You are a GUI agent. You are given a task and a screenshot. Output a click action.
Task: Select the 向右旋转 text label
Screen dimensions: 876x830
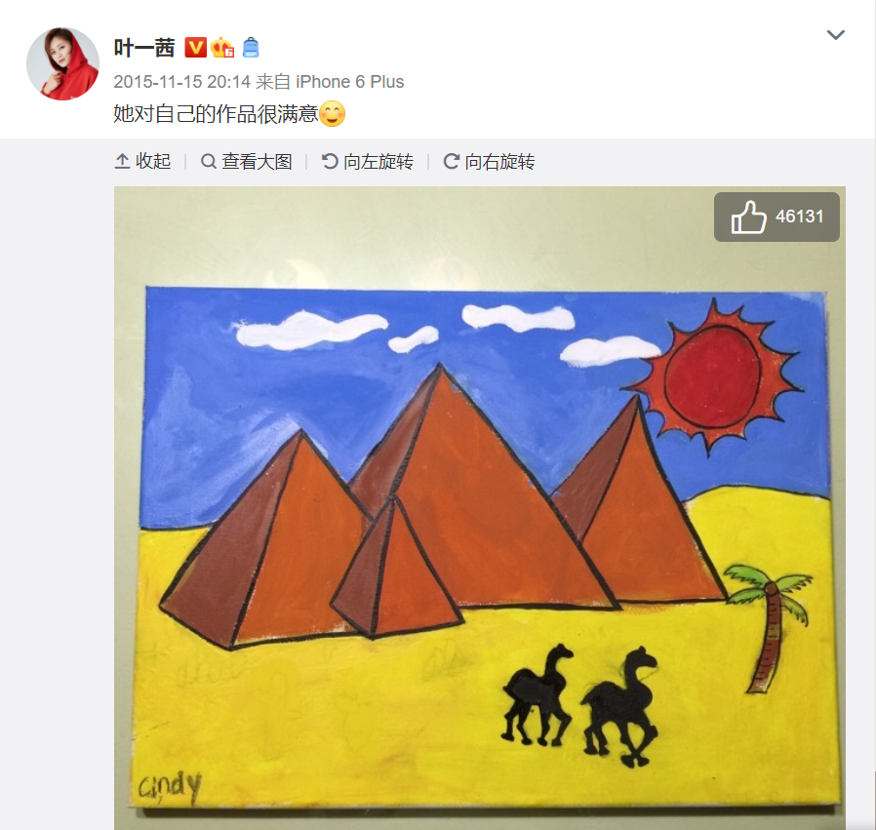tap(500, 162)
